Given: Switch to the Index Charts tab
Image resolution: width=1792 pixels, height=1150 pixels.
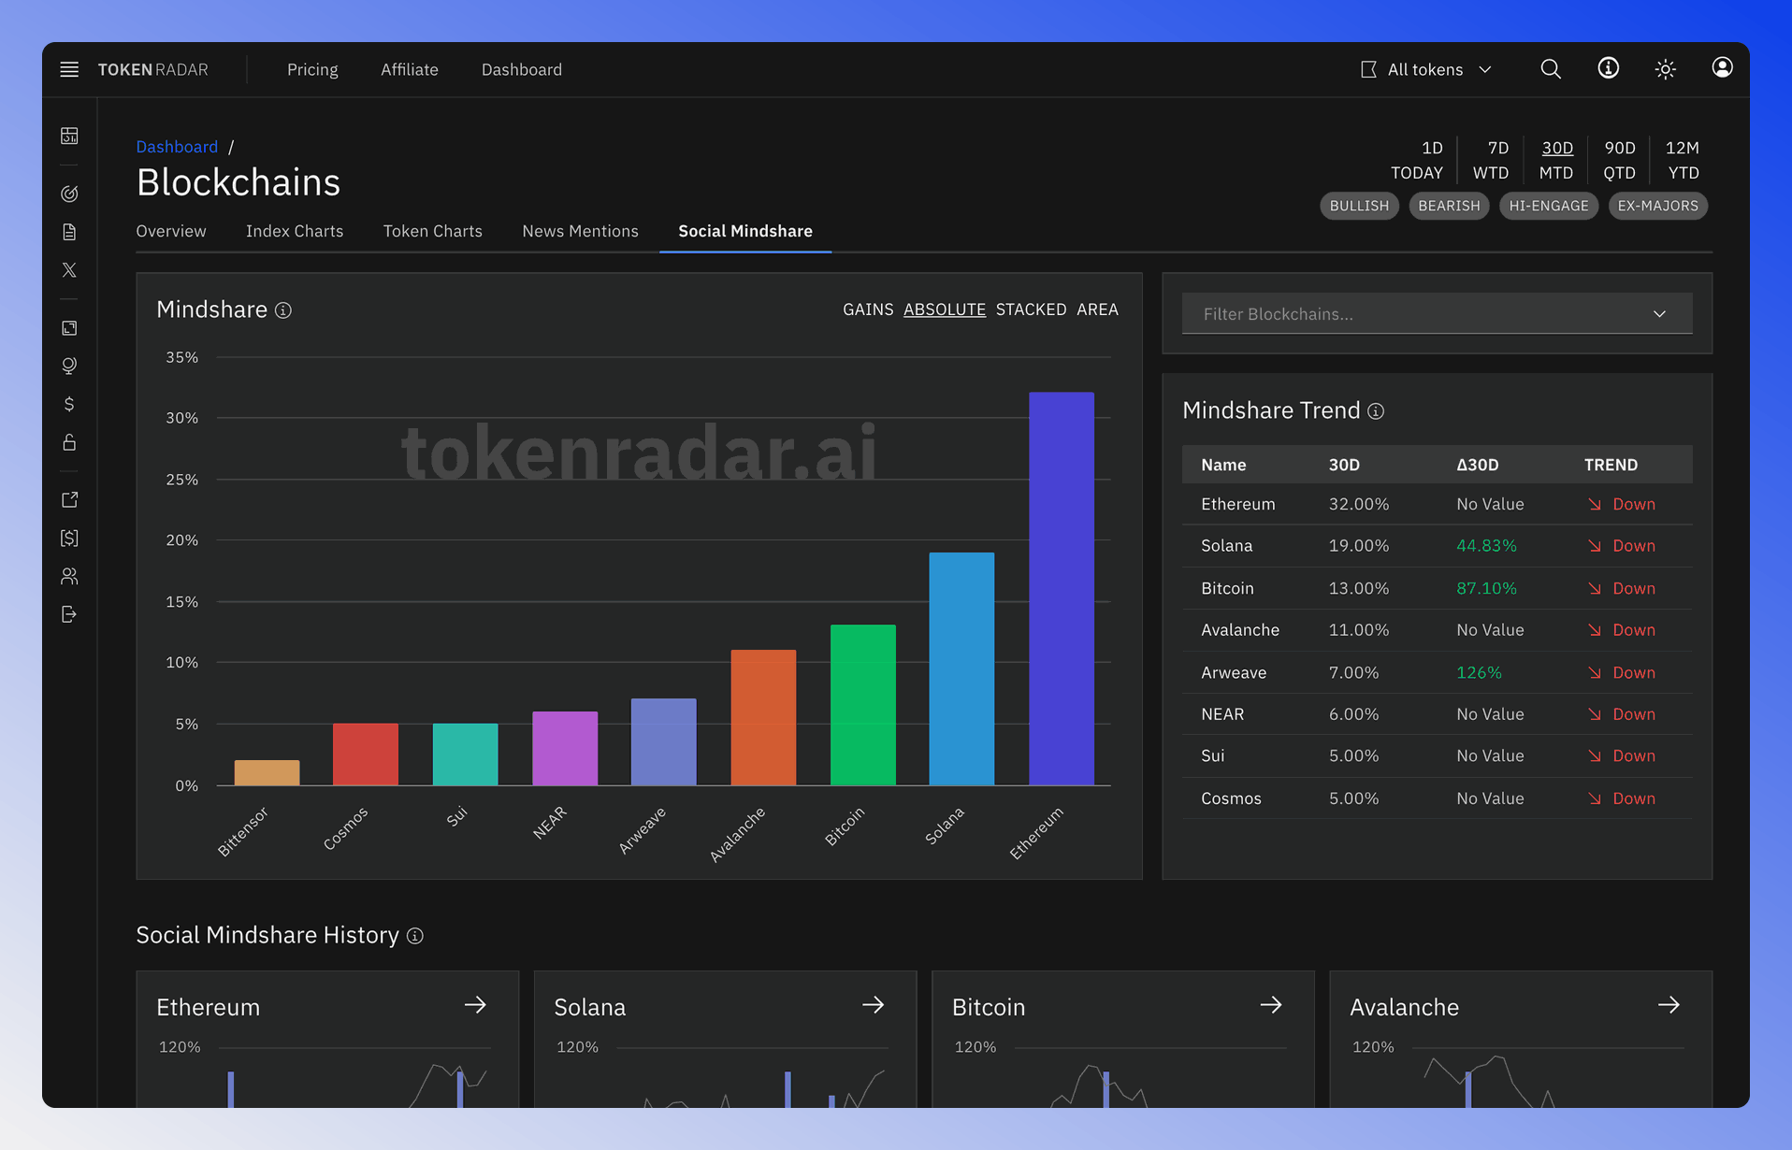Looking at the screenshot, I should pyautogui.click(x=295, y=231).
